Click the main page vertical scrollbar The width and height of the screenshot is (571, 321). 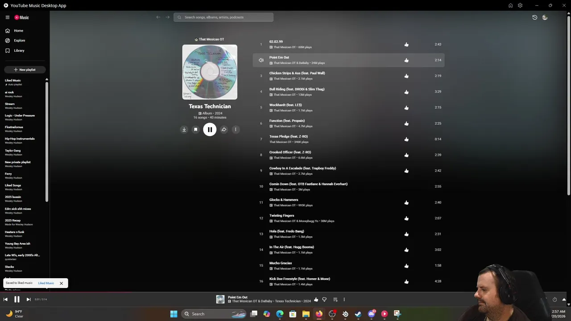(x=568, y=105)
